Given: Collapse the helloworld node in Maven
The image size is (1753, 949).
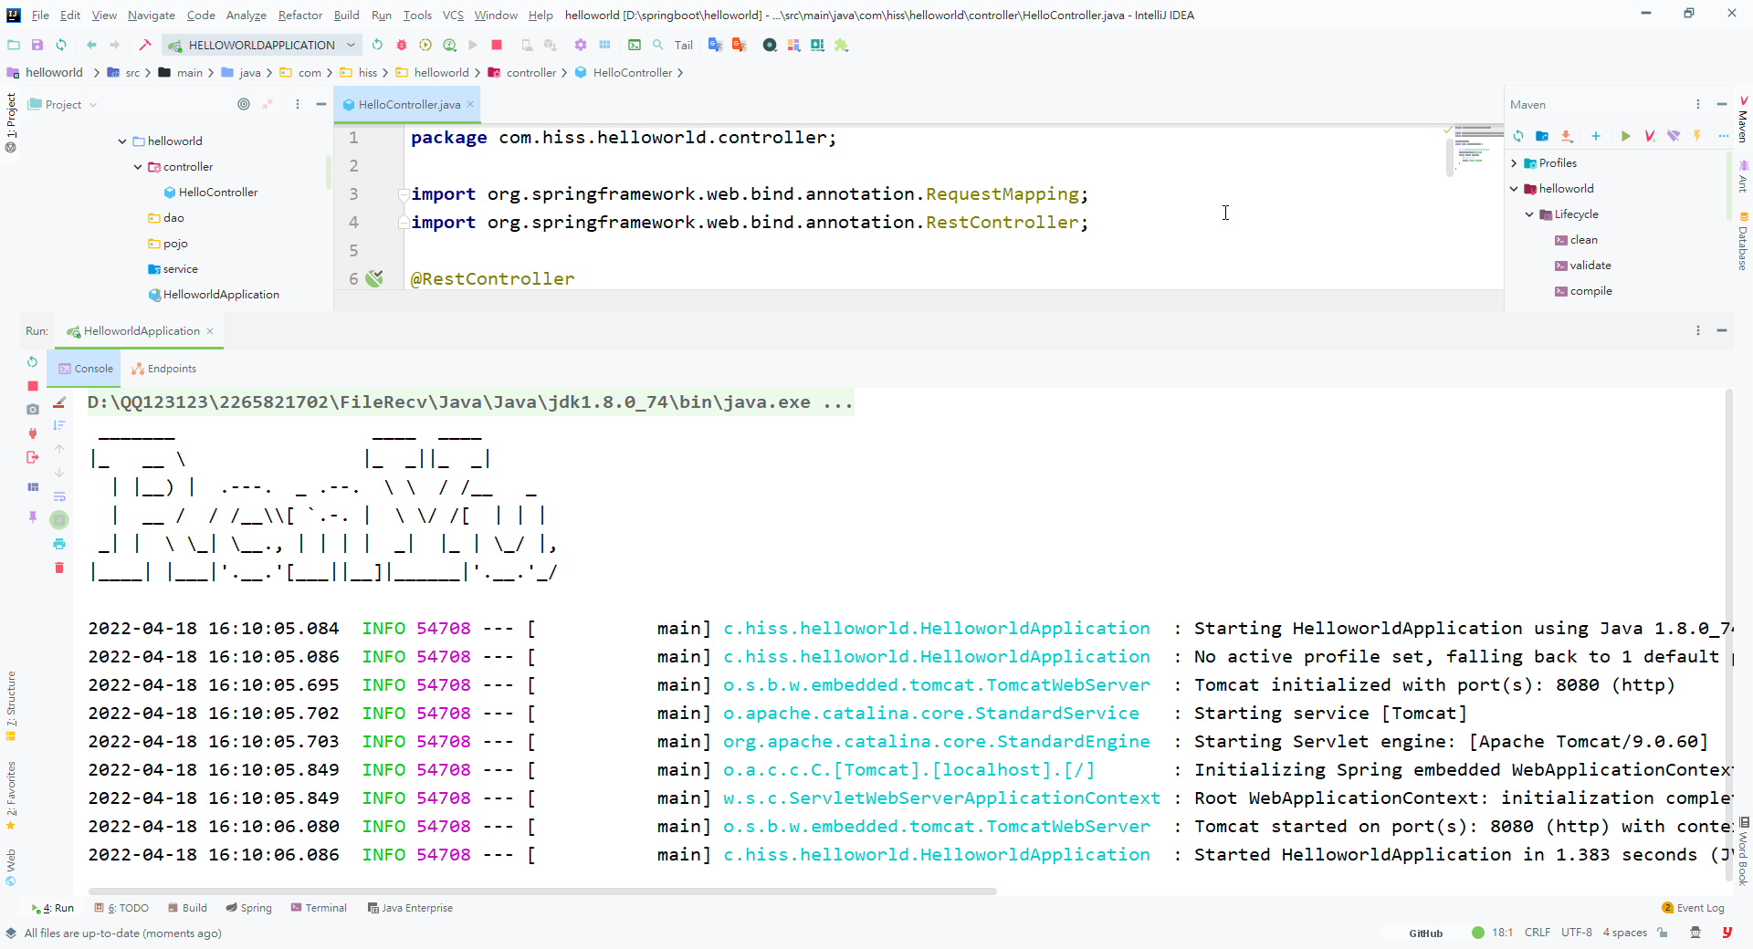Looking at the screenshot, I should (x=1514, y=189).
